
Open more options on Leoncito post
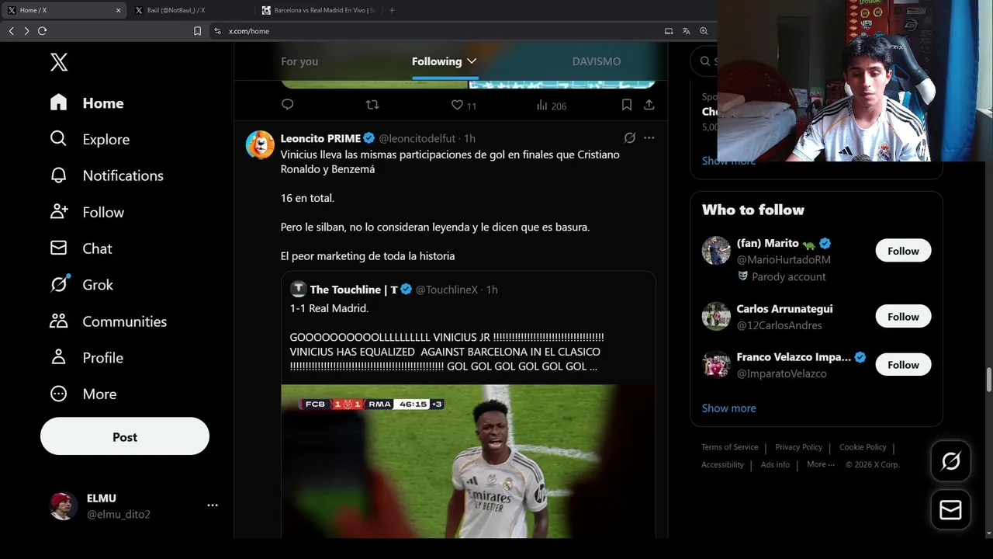(x=649, y=137)
